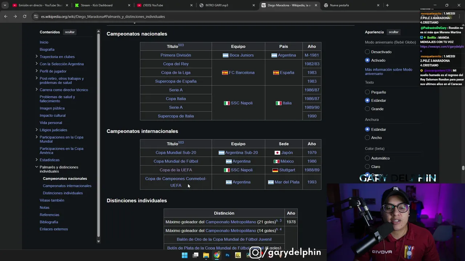Open the Campeonato Metropolitano (21 goles) link

pos(231,222)
